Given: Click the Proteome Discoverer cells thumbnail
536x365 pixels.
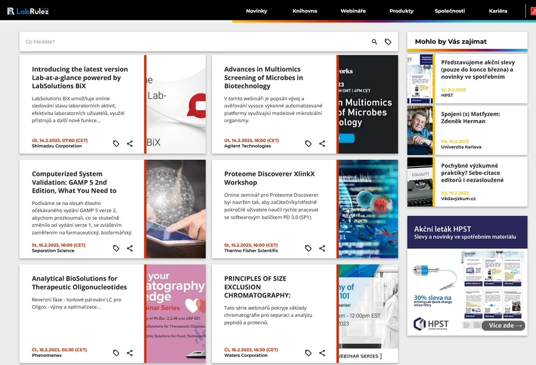Looking at the screenshot, I should click(368, 209).
